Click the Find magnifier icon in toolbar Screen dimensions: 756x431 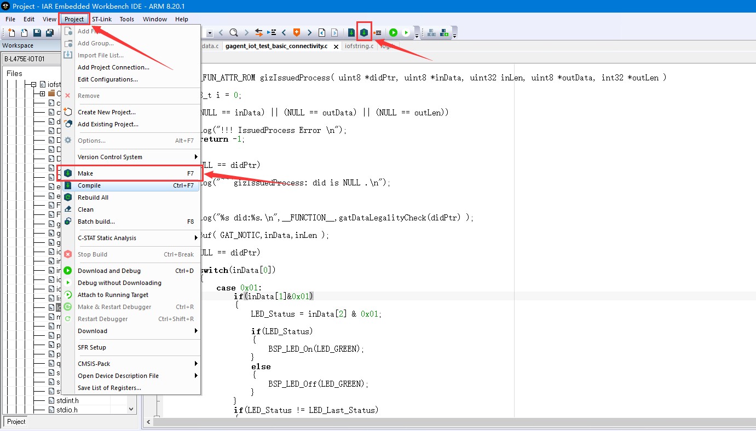pos(234,33)
